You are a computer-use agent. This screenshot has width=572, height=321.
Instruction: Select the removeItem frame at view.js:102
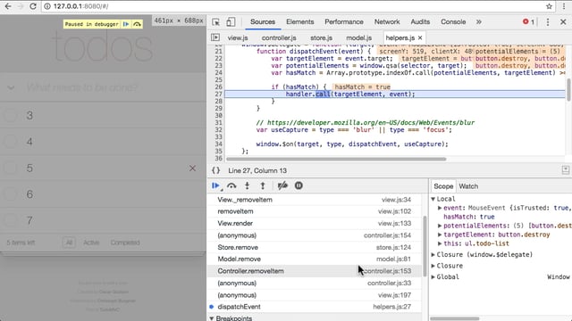point(315,211)
